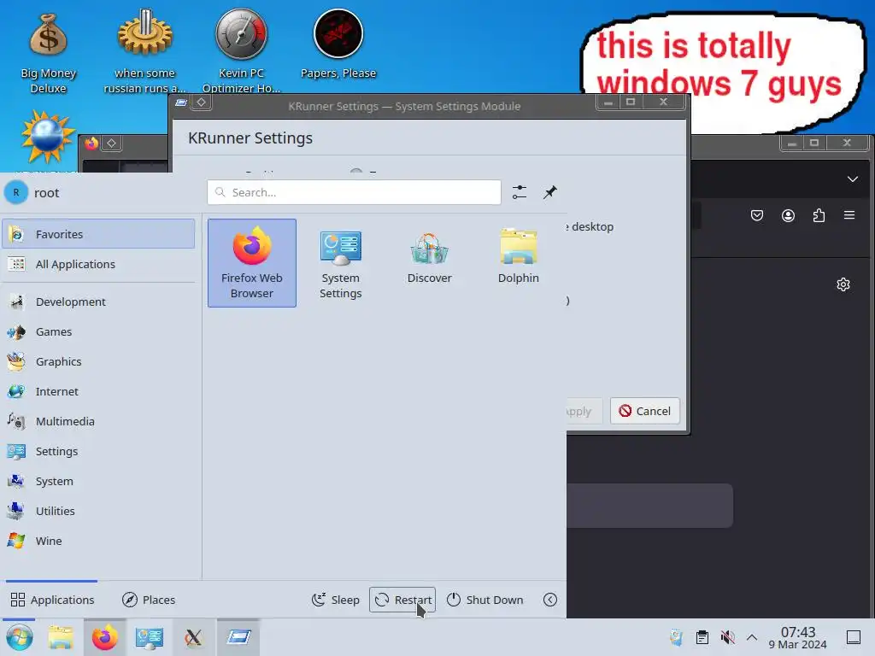Viewport: 875px width, 656px height.
Task: Switch to the Places tab
Action: click(x=149, y=600)
